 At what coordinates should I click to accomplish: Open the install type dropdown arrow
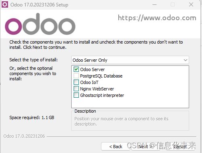coord(186,60)
